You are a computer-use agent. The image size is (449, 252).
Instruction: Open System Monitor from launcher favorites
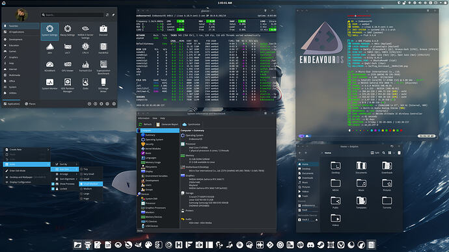click(49, 84)
